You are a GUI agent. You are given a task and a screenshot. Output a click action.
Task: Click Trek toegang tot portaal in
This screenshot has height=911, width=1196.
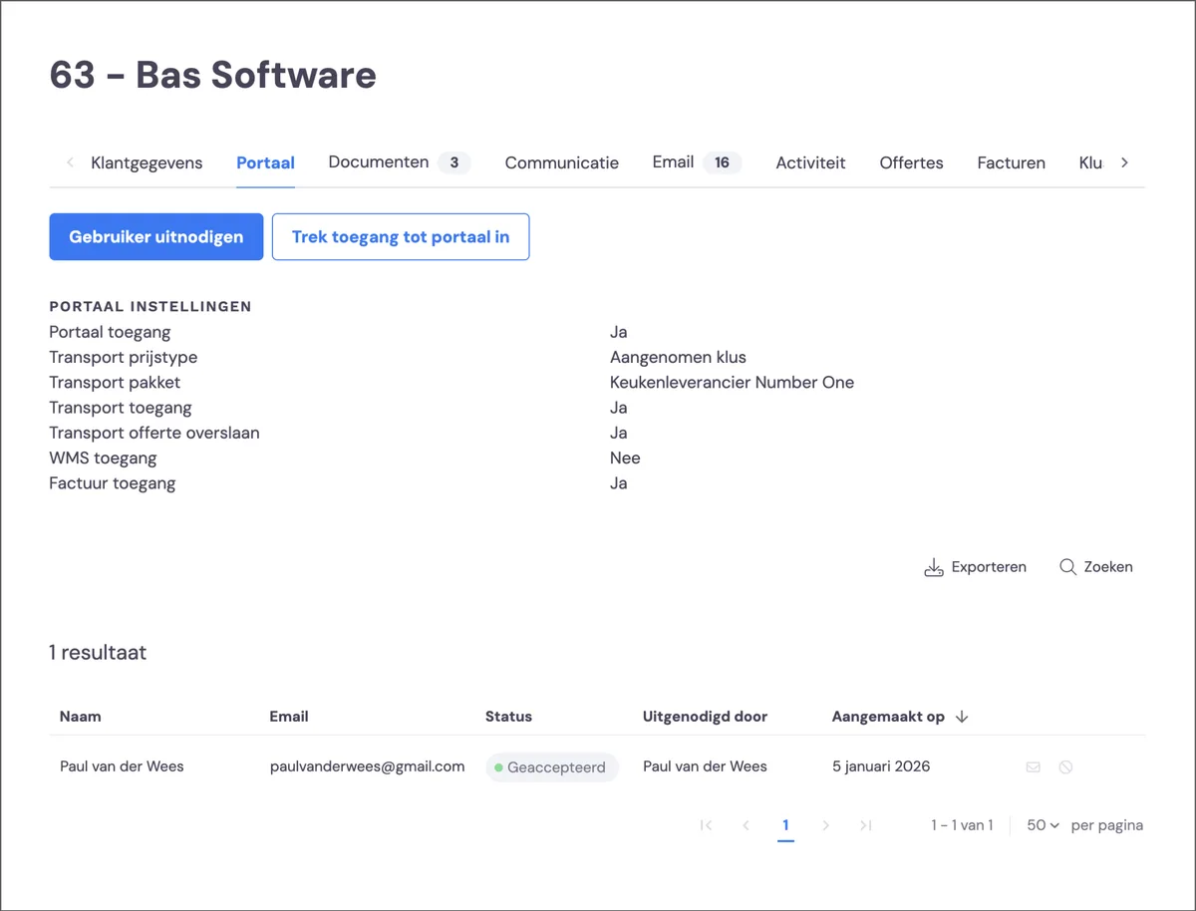coord(401,237)
